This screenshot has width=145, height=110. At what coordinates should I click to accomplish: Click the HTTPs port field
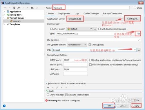tap(75, 65)
